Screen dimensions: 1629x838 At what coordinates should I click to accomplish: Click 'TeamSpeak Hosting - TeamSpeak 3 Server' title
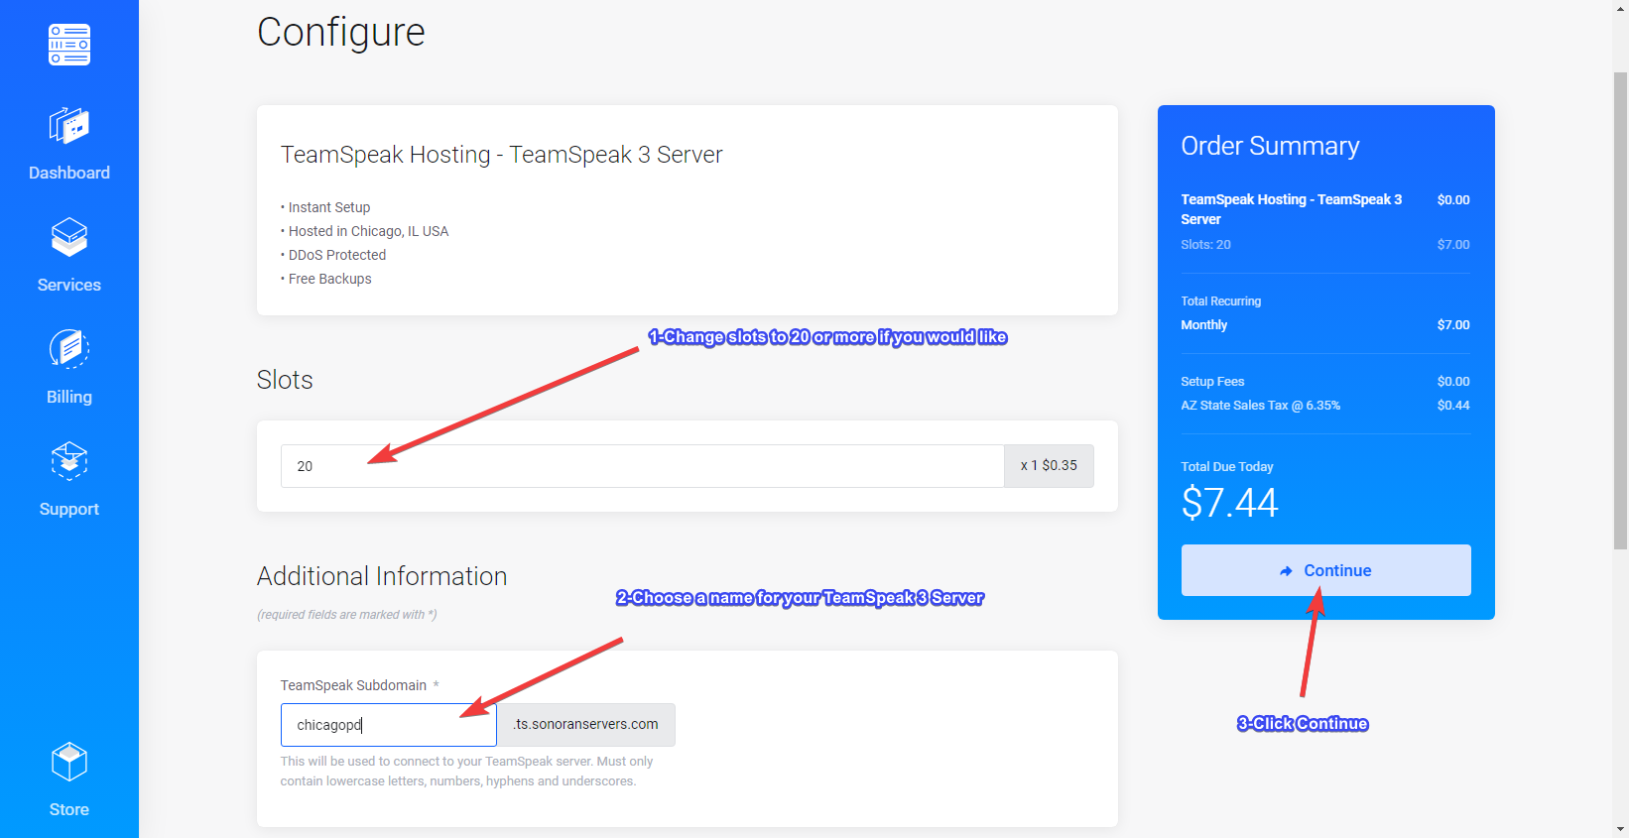(x=501, y=155)
